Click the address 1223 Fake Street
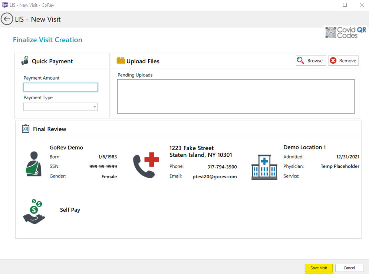369x275 pixels. coord(192,148)
